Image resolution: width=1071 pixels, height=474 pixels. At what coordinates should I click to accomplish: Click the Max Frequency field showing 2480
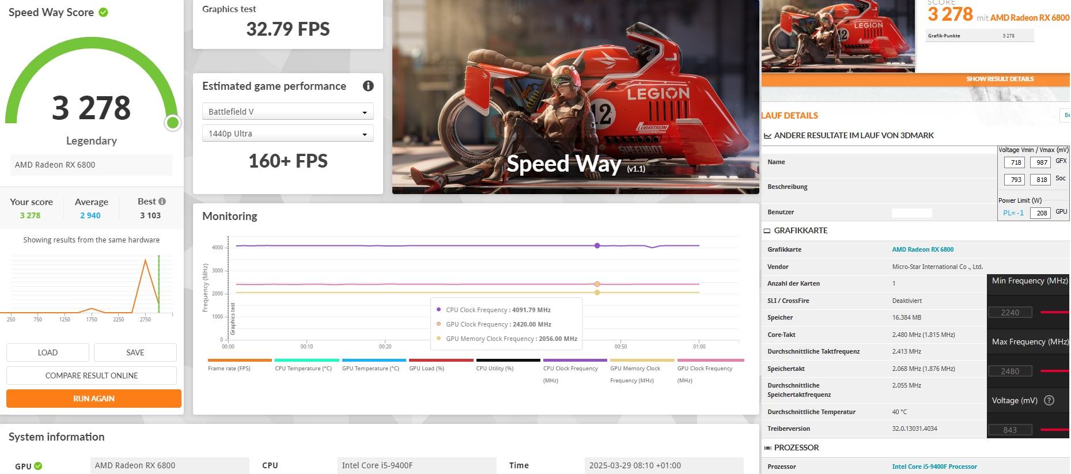pos(1010,371)
